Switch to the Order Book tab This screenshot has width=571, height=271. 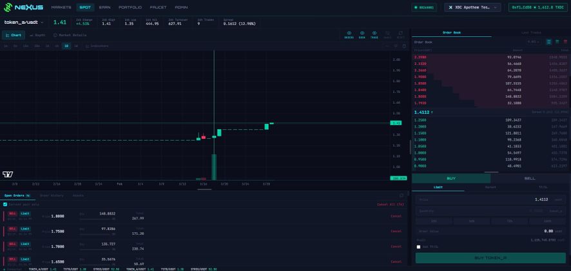click(x=452, y=32)
